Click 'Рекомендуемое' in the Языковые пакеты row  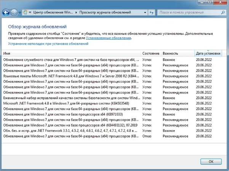175,76
